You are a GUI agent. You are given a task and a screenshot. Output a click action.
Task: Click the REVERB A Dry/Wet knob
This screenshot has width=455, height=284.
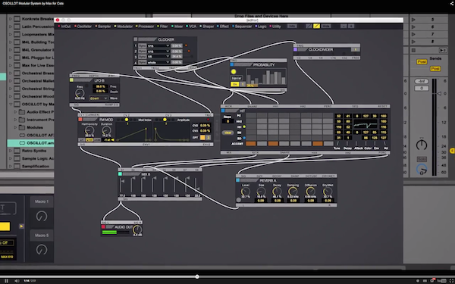pos(328,192)
